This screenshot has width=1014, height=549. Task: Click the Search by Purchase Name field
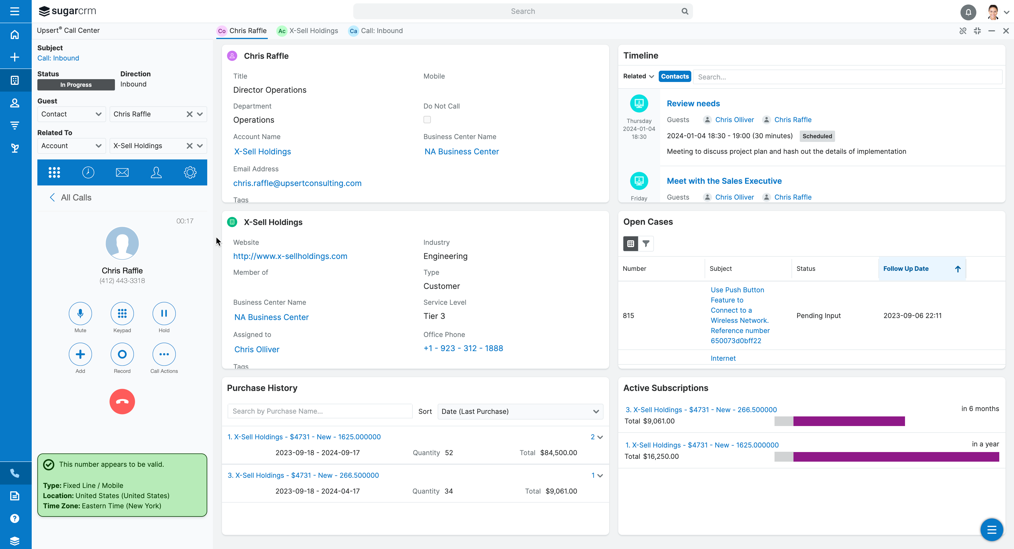coord(320,411)
